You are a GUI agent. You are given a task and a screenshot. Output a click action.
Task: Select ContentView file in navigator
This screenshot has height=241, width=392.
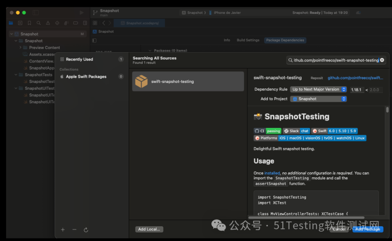click(39, 61)
